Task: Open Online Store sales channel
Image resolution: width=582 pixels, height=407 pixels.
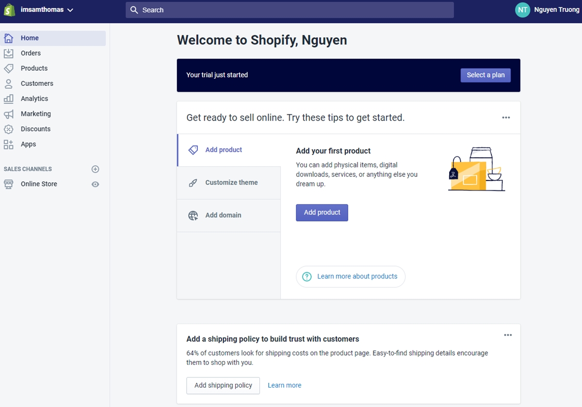Action: 39,184
